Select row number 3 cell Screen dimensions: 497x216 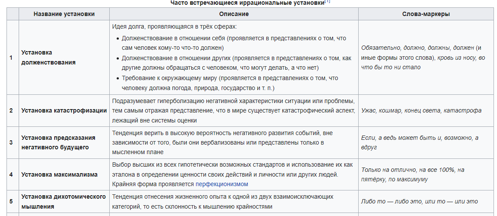pyautogui.click(x=11, y=142)
